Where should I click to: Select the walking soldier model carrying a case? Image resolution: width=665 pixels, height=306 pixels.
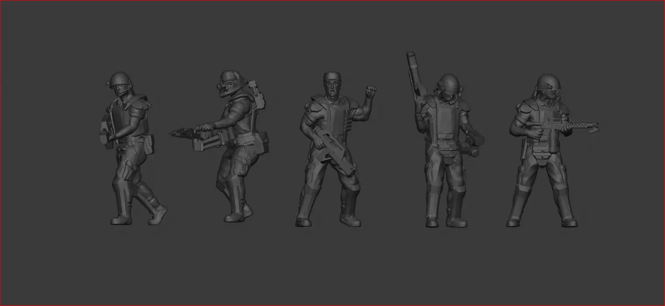pos(132,148)
